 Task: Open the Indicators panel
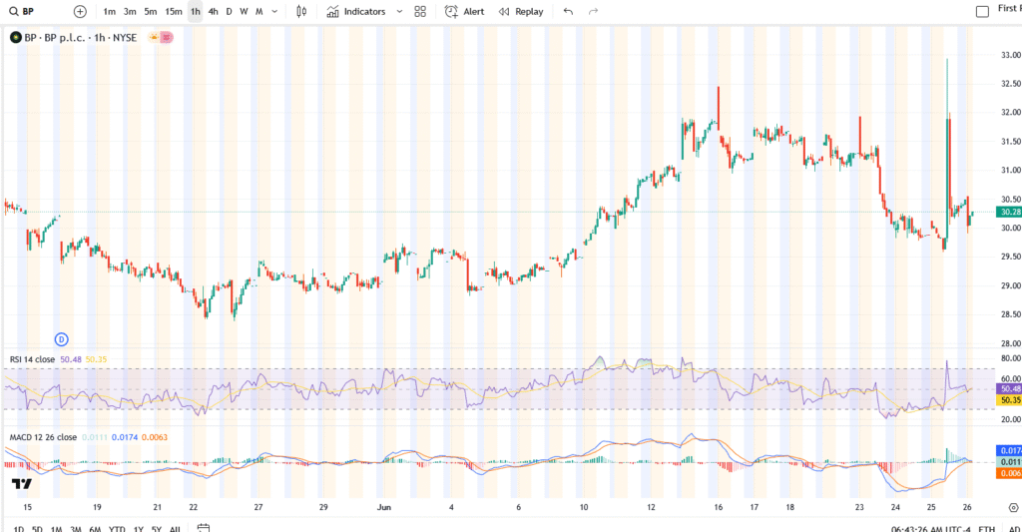pyautogui.click(x=355, y=12)
